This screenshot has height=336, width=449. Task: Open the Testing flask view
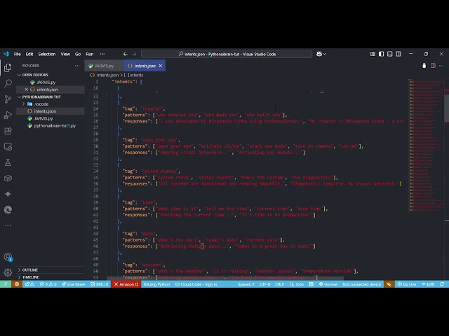coord(8,162)
